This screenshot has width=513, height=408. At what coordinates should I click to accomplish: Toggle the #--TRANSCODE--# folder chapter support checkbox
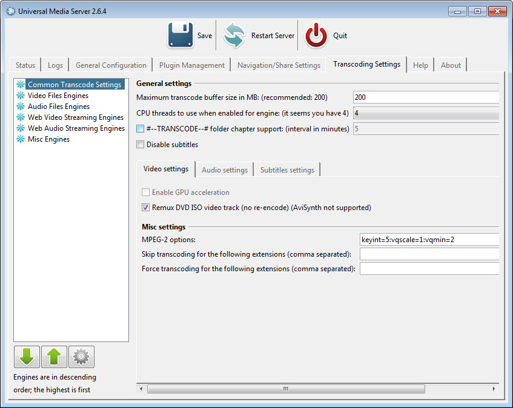(x=140, y=129)
